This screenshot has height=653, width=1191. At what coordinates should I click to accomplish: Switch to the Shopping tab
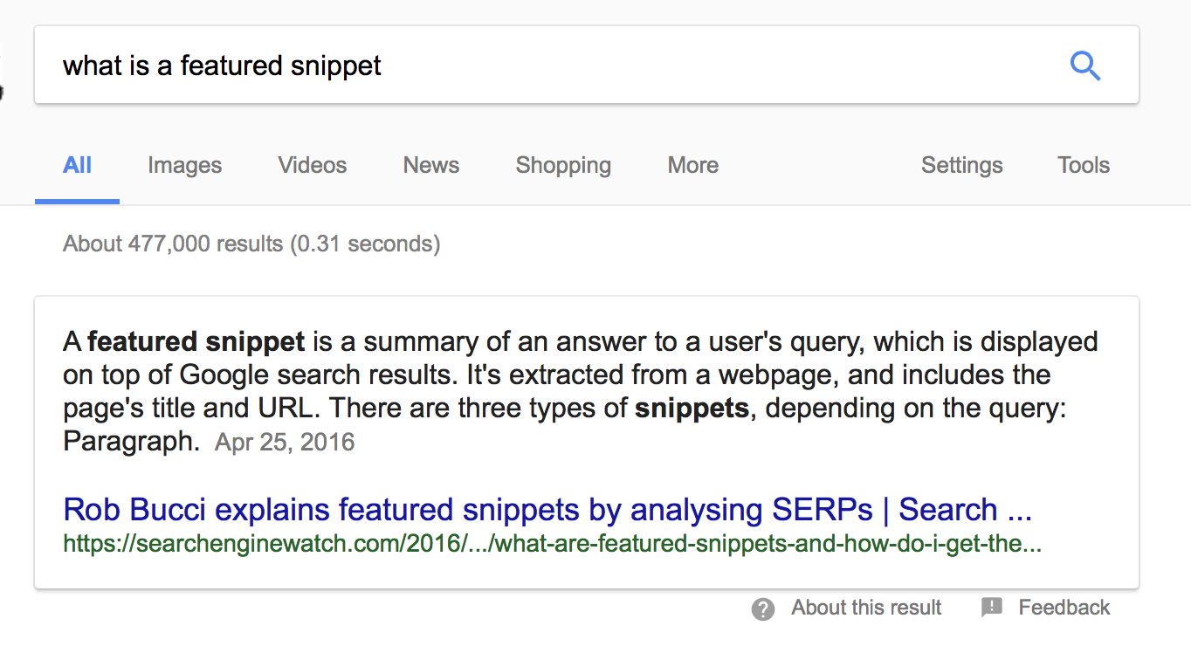(x=563, y=165)
